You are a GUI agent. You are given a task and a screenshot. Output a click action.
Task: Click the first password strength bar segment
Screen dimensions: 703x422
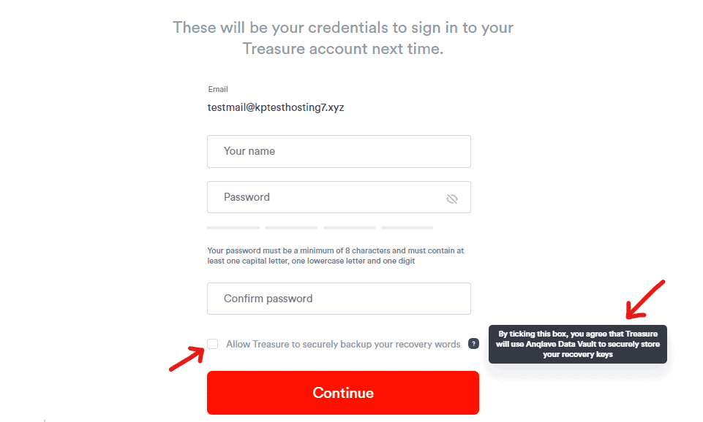233,228
